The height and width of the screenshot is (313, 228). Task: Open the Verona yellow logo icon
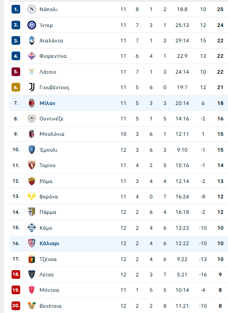point(32,196)
